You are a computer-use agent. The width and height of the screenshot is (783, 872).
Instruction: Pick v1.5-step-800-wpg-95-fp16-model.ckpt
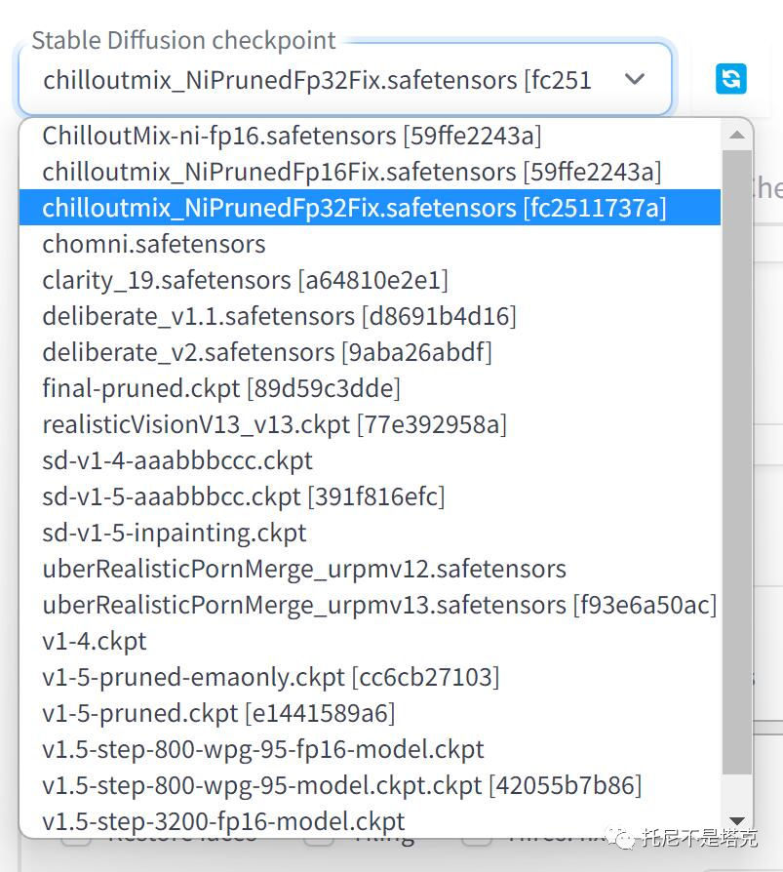(x=370, y=750)
